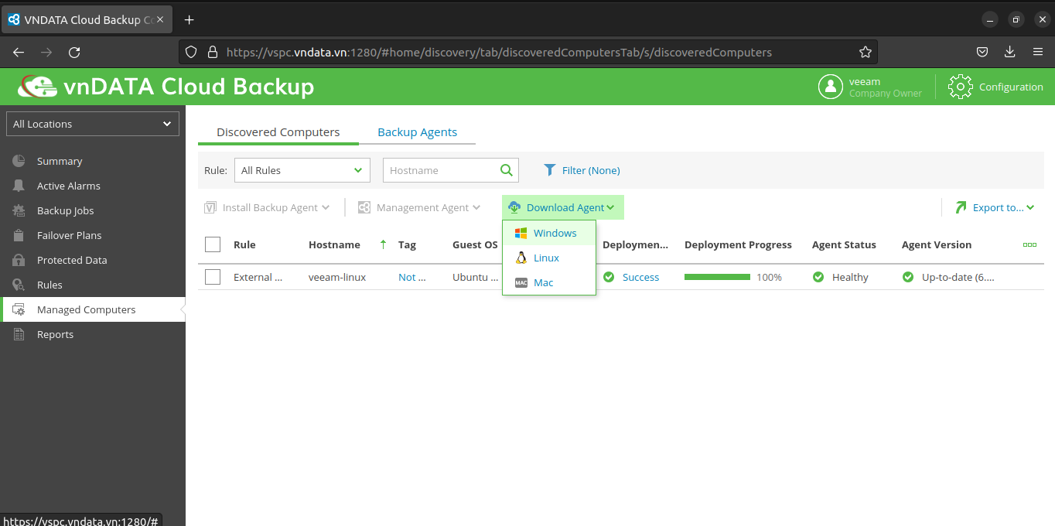Image resolution: width=1055 pixels, height=526 pixels.
Task: Click the Backup Jobs gear icon
Action: [19, 210]
